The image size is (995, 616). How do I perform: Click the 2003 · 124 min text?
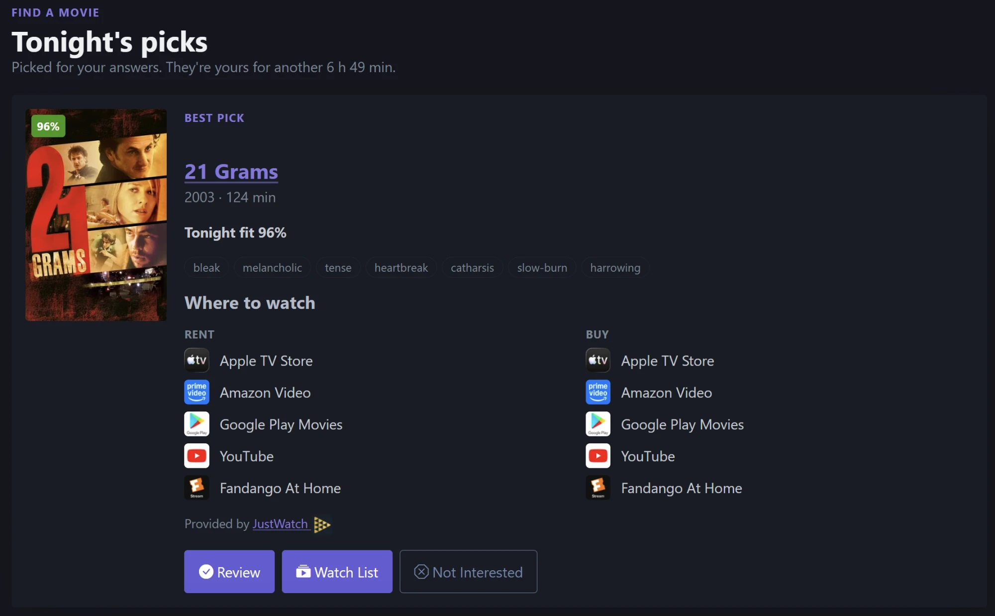point(230,198)
